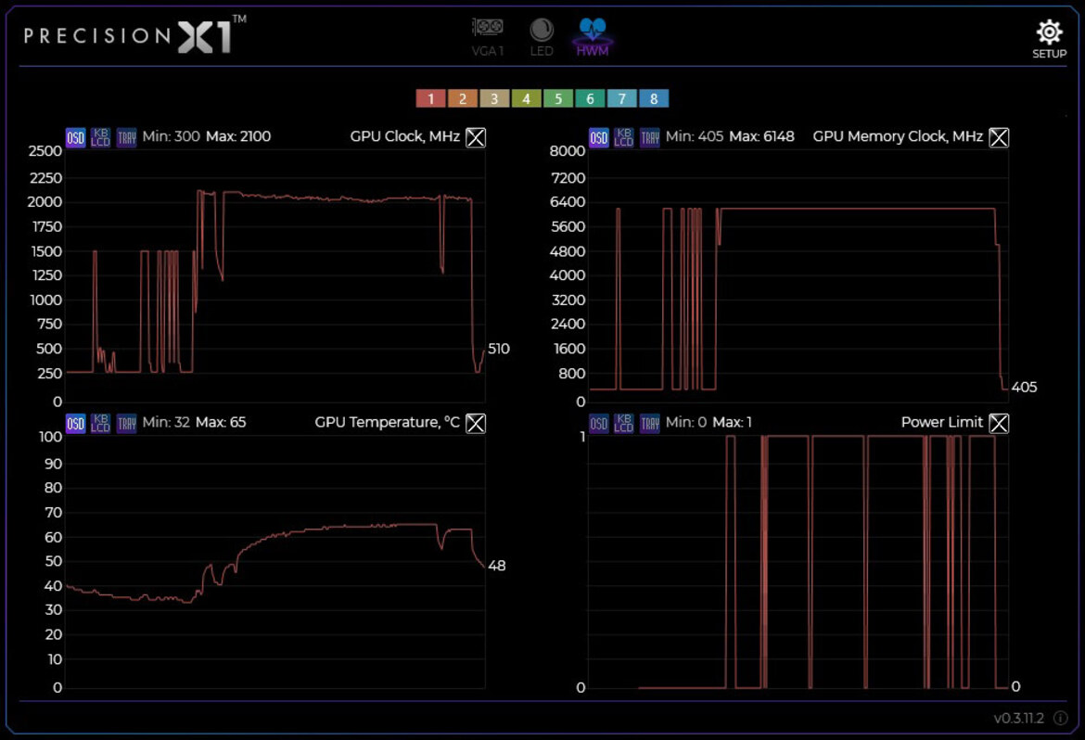Viewport: 1085px width, 740px height.
Task: Select monitor page 3 color tab
Action: [x=494, y=99]
